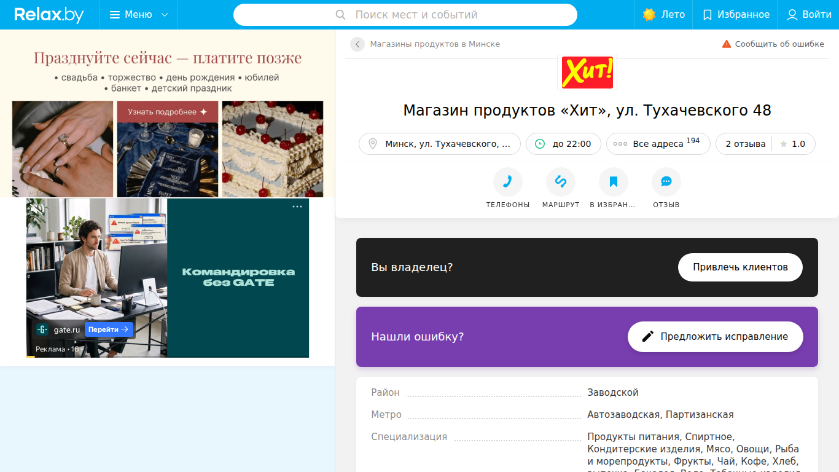Click the Магазин продуктов «Хит» page title
This screenshot has height=472, width=839.
pos(587,111)
